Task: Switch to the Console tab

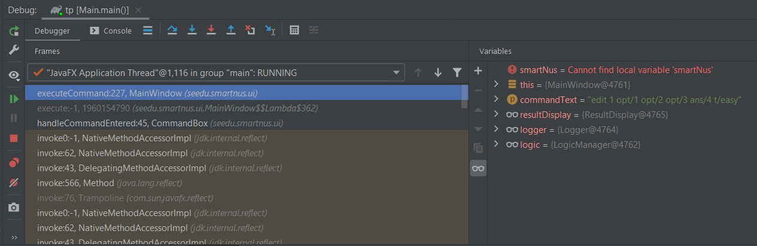Action: coord(111,31)
